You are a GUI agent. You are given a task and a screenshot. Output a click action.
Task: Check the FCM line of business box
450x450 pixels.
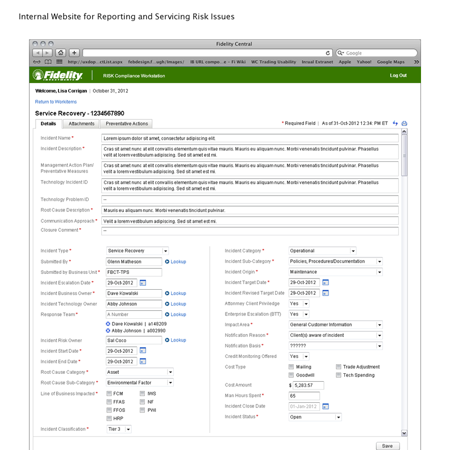coord(109,393)
